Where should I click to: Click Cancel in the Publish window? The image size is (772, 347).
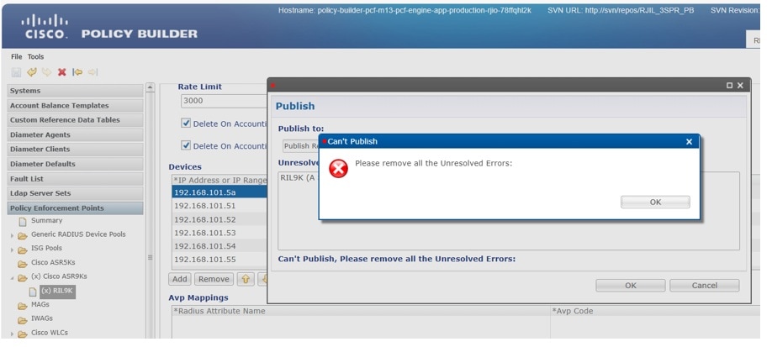click(x=704, y=286)
